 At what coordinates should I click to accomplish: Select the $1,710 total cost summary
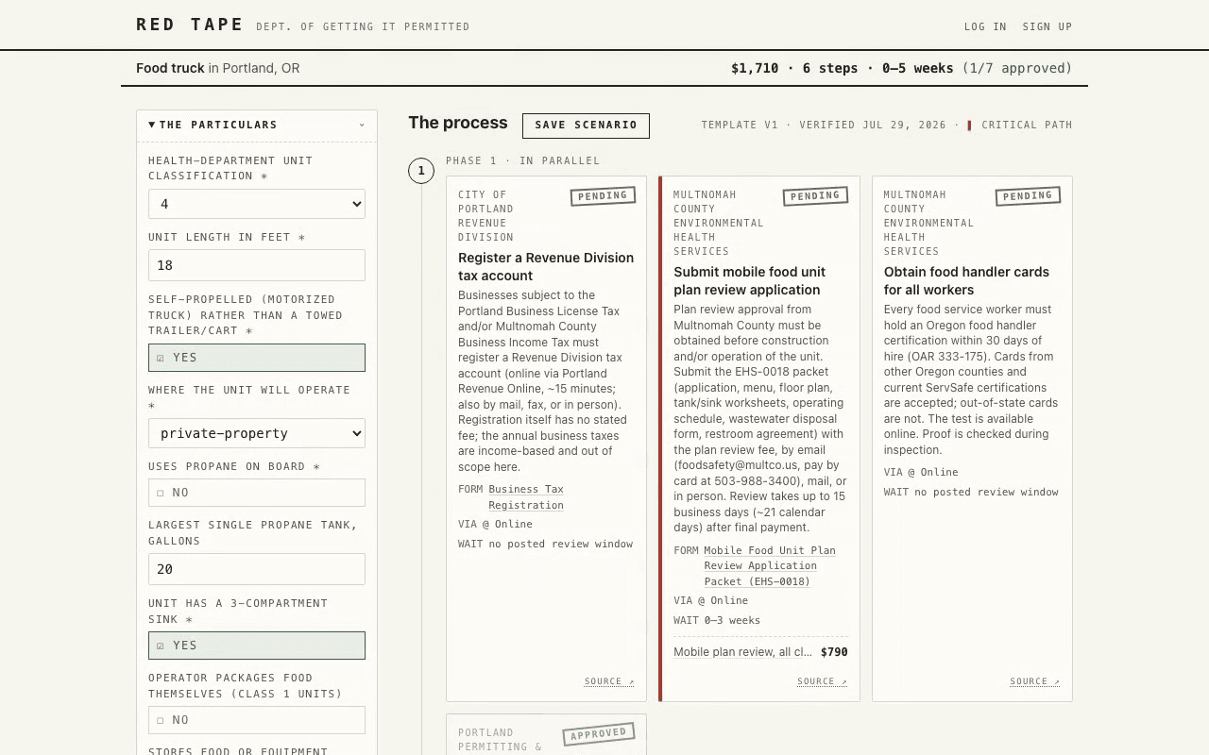coord(755,68)
